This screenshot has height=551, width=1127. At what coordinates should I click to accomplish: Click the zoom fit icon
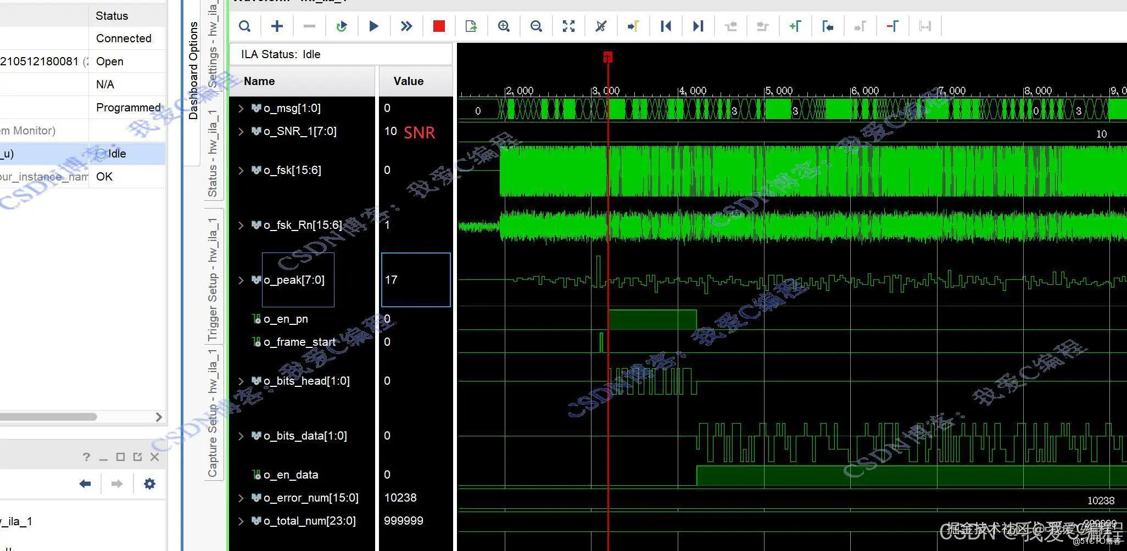click(x=568, y=26)
